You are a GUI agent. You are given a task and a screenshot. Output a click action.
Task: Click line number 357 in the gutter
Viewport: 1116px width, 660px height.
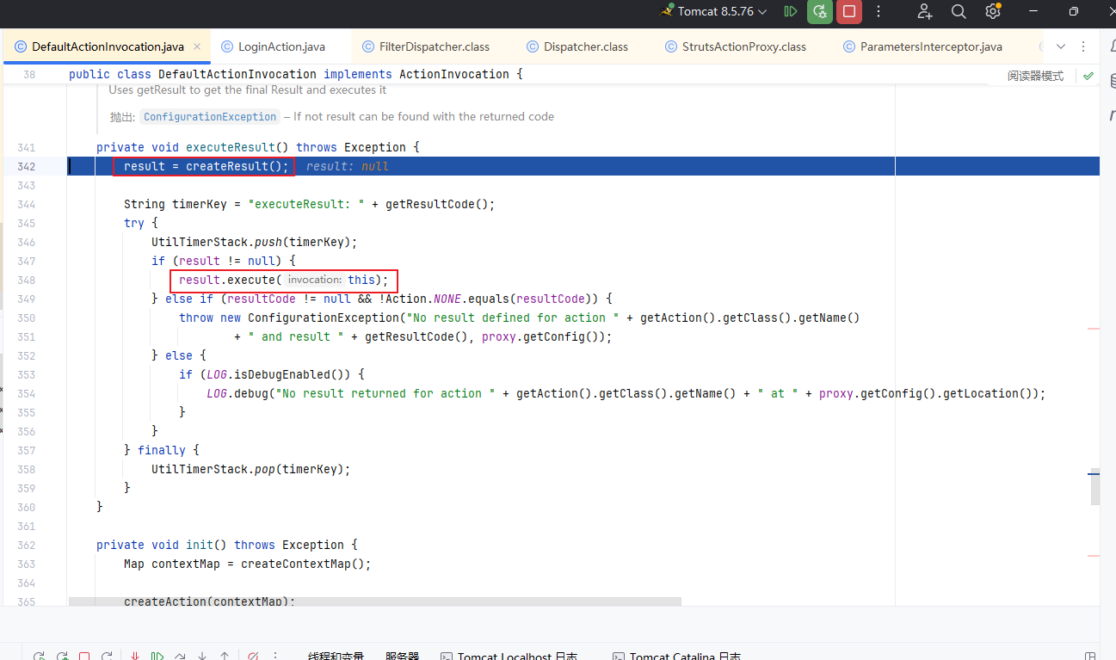tap(26, 450)
